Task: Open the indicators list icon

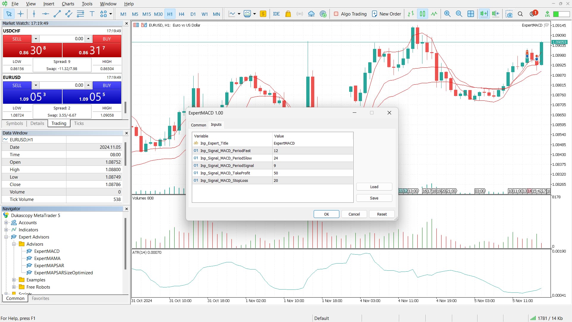Action: pyautogui.click(x=232, y=14)
